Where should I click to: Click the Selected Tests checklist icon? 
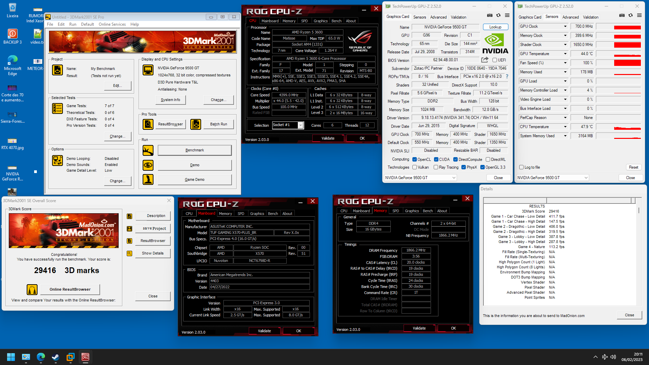pyautogui.click(x=57, y=108)
